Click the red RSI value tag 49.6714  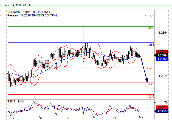162,107
